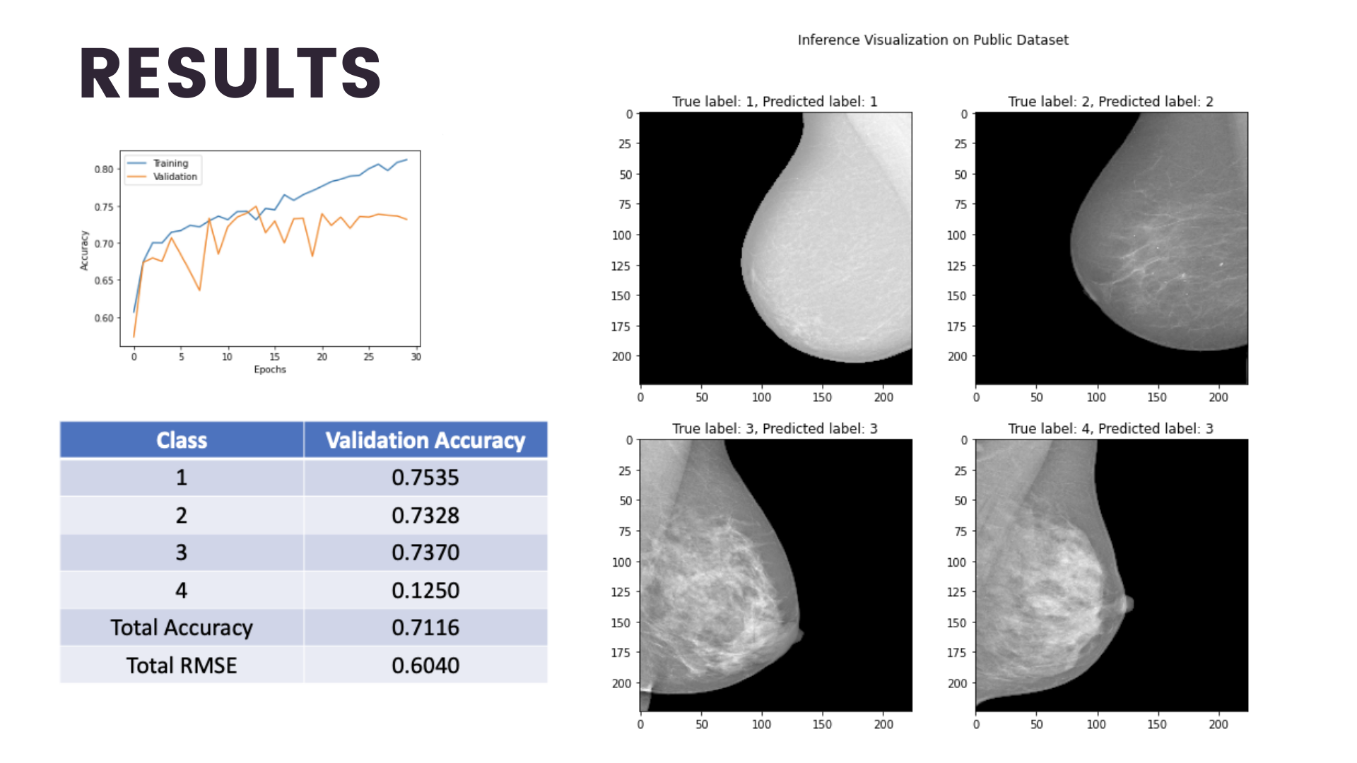Viewport: 1357px width, 763px height.
Task: Click the 'True label: 4, Predicted label: 3' caption
Action: (x=1110, y=428)
